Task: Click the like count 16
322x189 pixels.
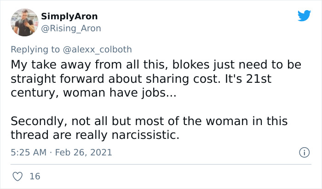Action: click(x=34, y=177)
